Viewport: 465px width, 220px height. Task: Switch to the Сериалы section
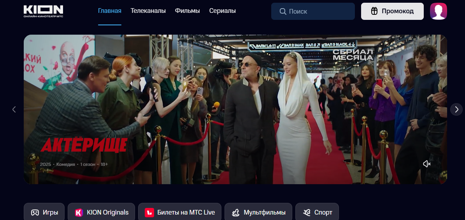pos(223,11)
